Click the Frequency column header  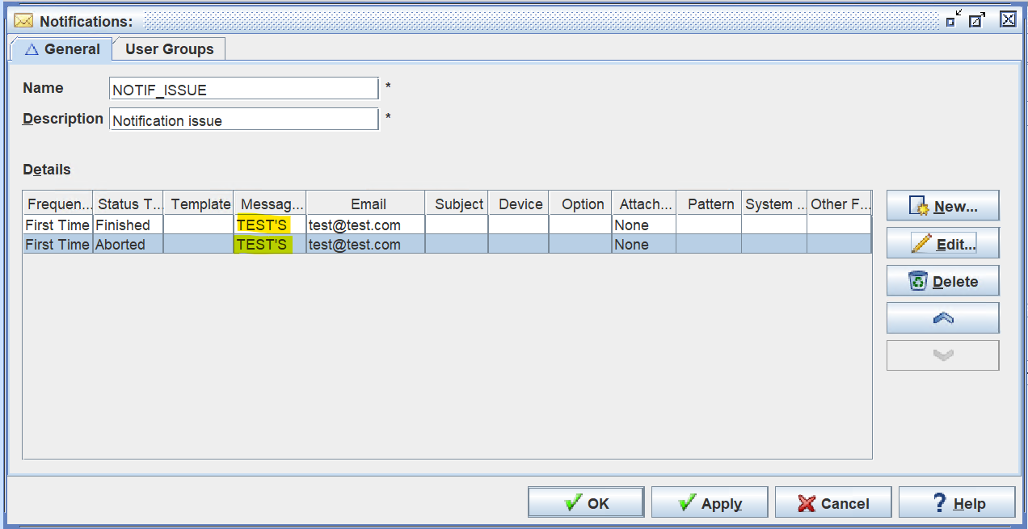pos(58,204)
